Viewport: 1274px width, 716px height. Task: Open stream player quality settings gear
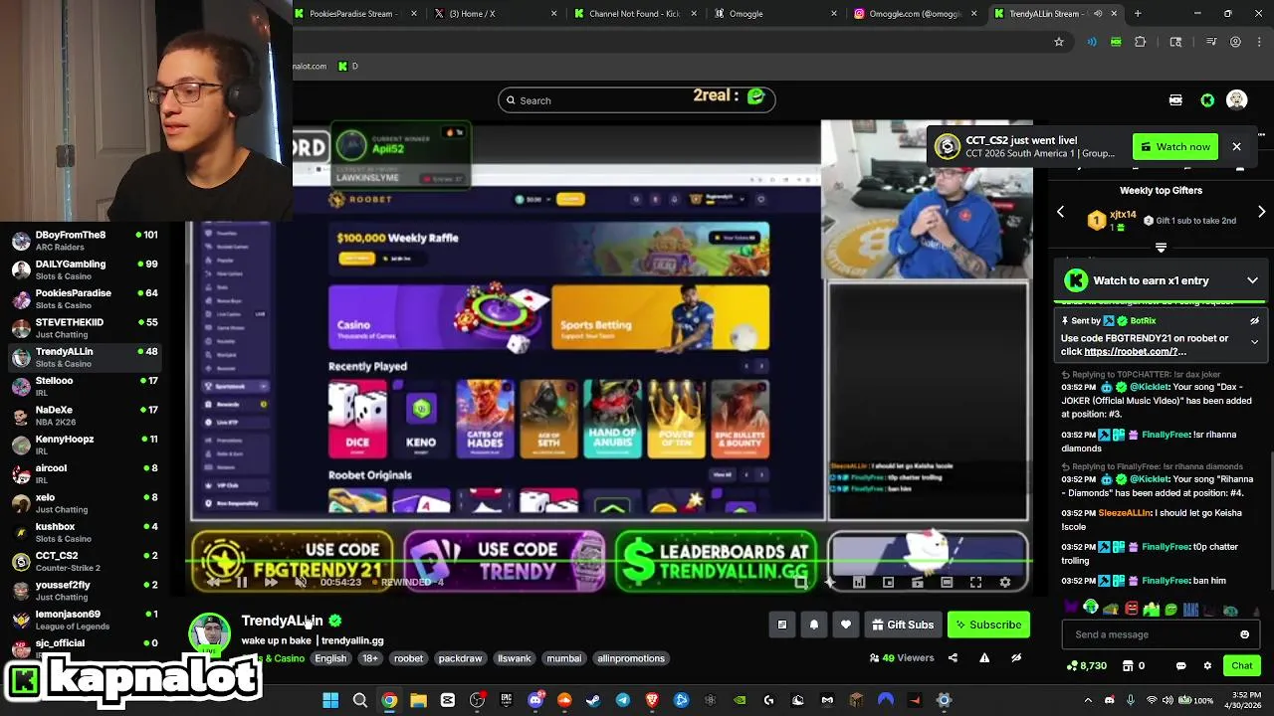pyautogui.click(x=1004, y=583)
